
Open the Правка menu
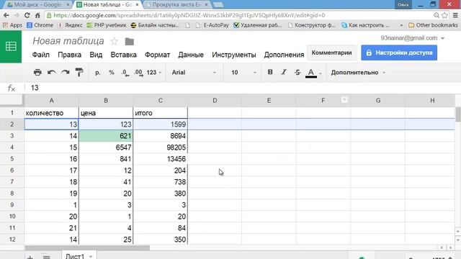pyautogui.click(x=69, y=55)
